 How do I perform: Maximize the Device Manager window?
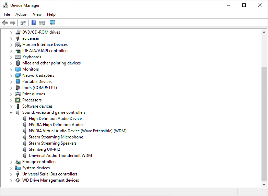tap(244, 5)
